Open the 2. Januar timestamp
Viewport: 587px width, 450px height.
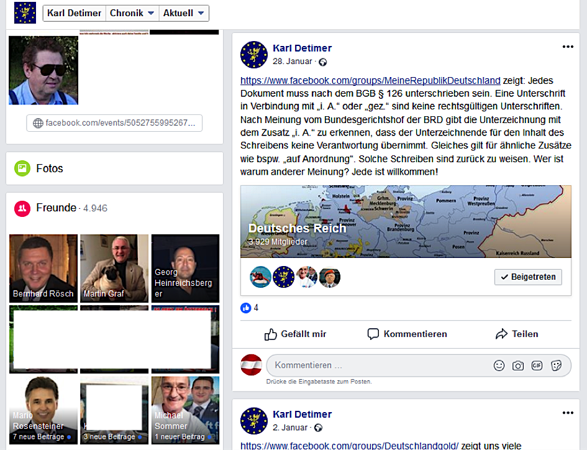pyautogui.click(x=290, y=428)
